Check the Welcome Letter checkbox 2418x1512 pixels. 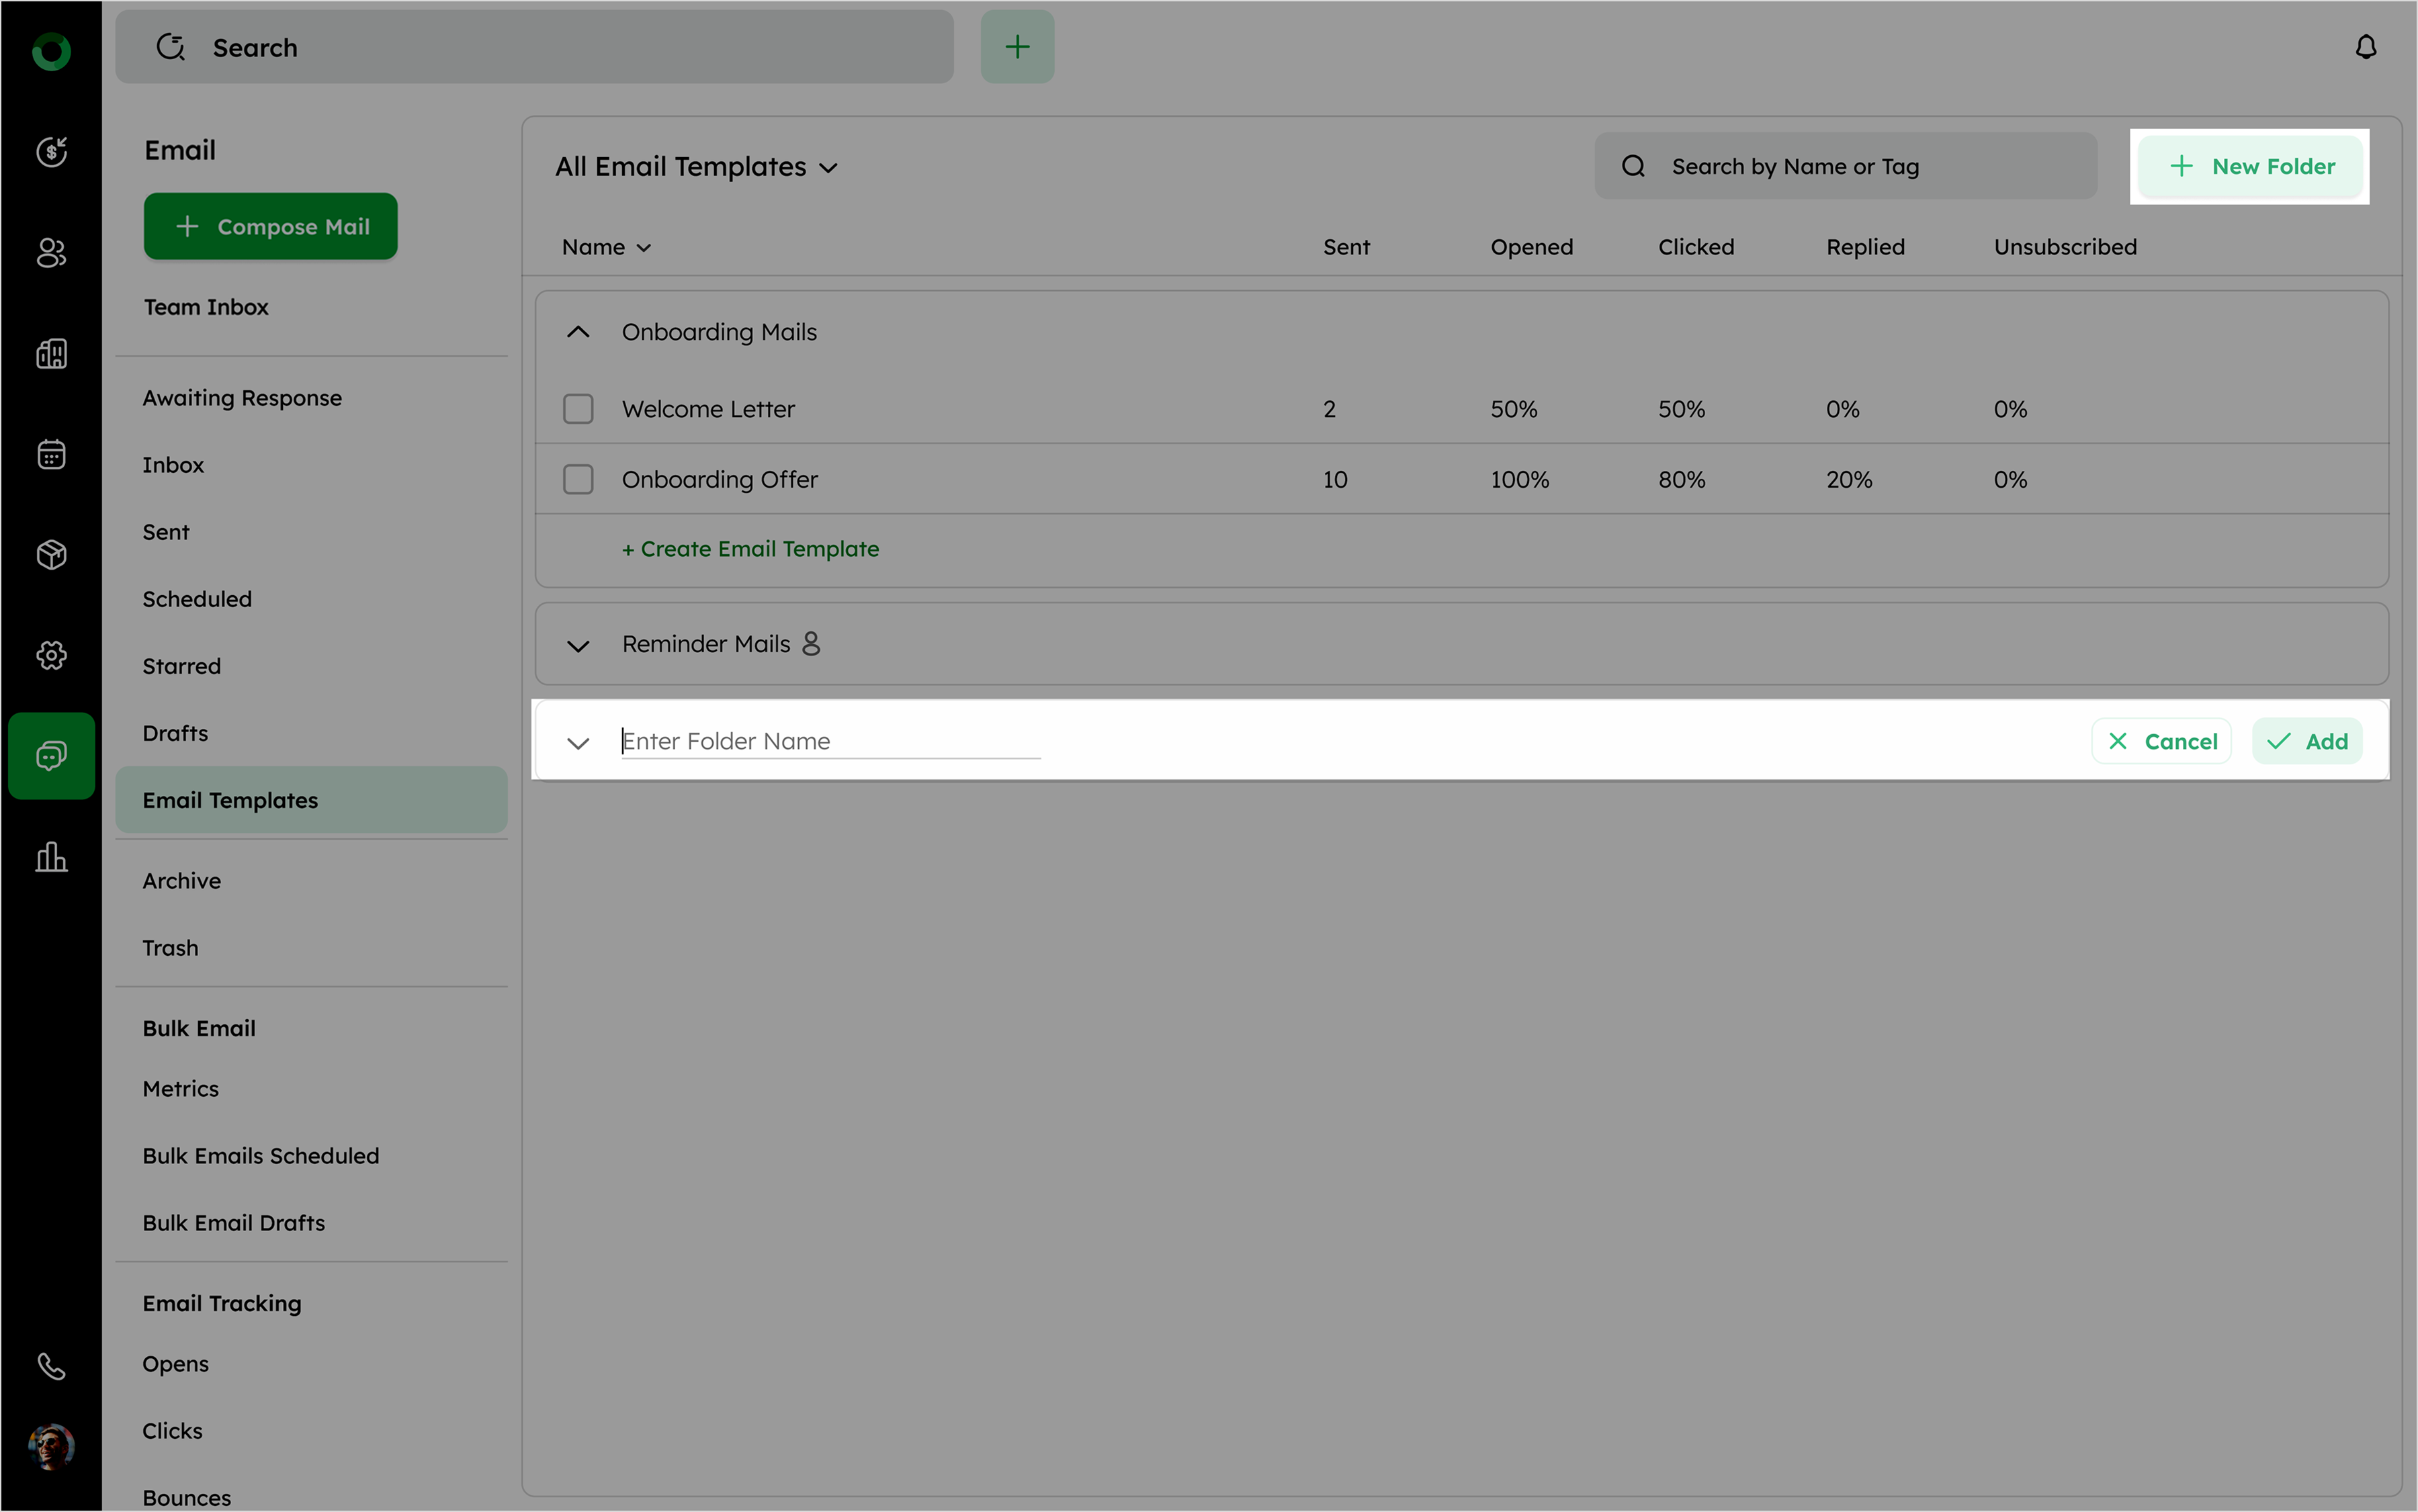coord(578,409)
